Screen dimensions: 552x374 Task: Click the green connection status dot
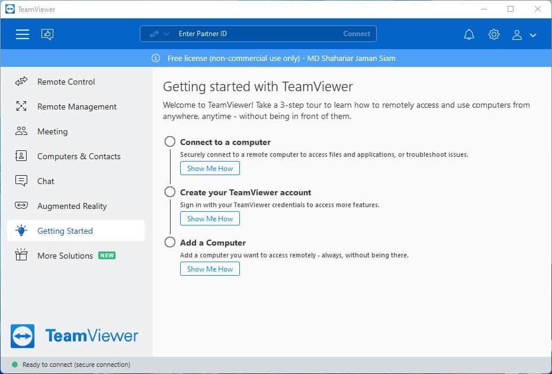pos(14,365)
